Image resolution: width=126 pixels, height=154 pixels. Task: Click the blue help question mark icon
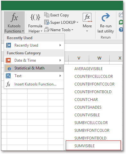pyautogui.click(x=121, y=30)
